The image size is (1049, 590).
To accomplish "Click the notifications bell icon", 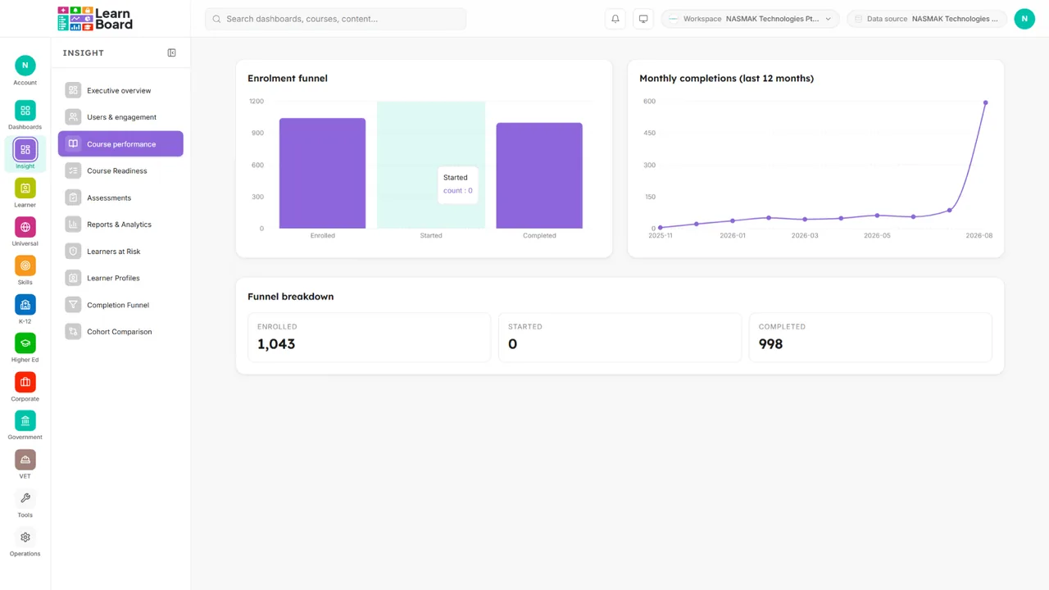I will [x=615, y=19].
